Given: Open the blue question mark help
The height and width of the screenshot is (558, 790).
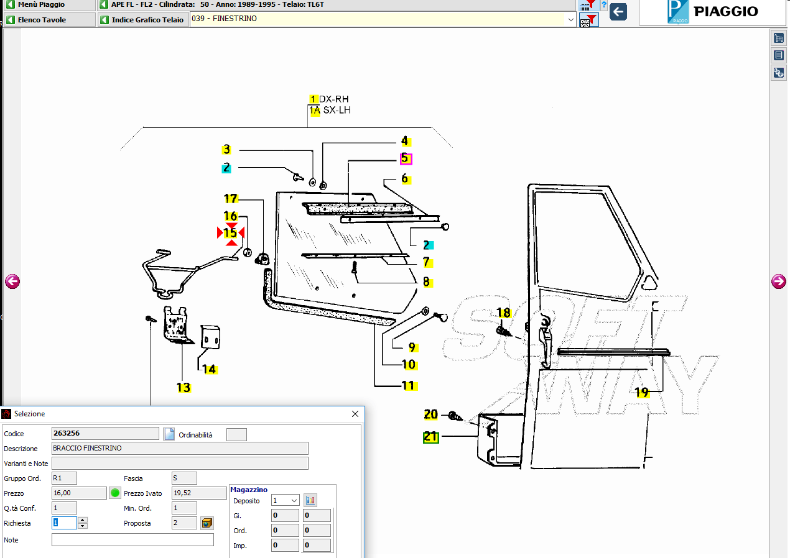Looking at the screenshot, I should pyautogui.click(x=603, y=6).
